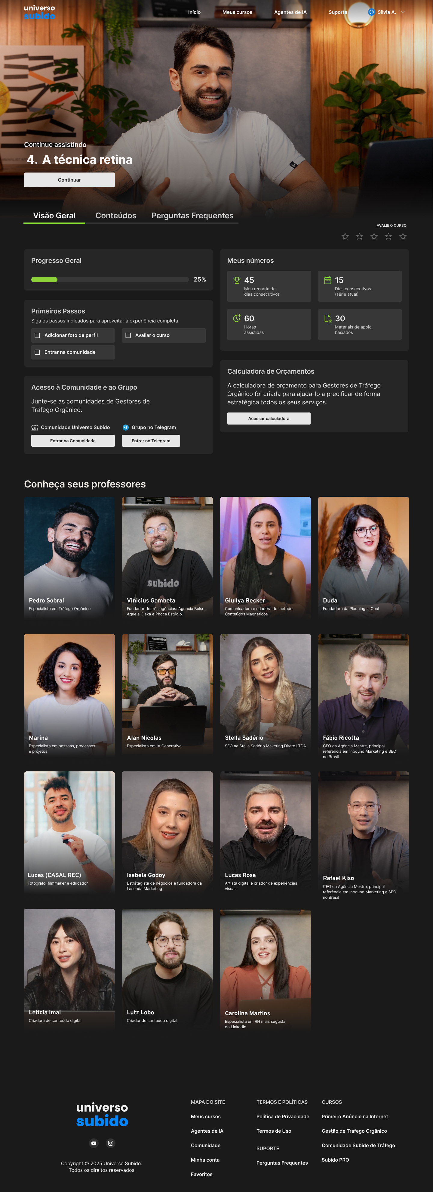Screen dimensions: 433x1192
Task: Click the Acessar calculadora button
Action: tap(269, 418)
